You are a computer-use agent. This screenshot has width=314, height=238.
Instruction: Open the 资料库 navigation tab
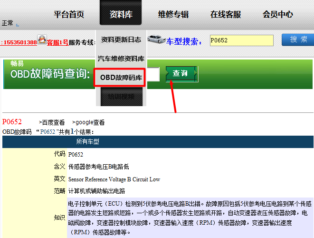point(121,13)
